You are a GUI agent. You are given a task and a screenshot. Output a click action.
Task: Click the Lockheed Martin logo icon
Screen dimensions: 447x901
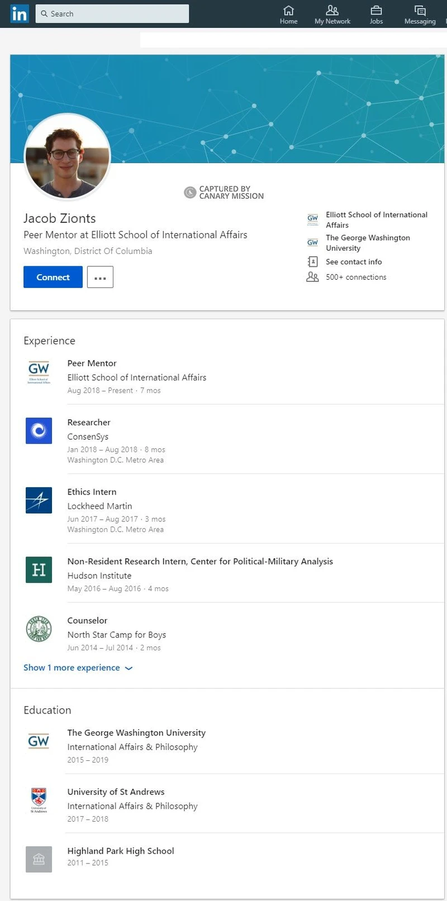coord(39,500)
